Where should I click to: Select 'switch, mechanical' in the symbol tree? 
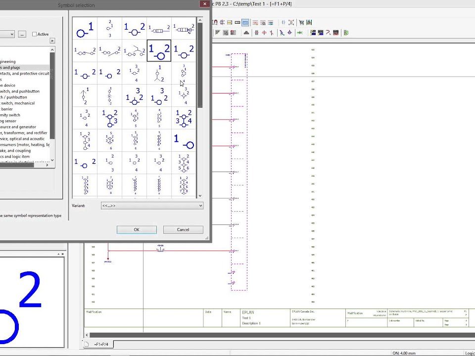click(x=25, y=103)
